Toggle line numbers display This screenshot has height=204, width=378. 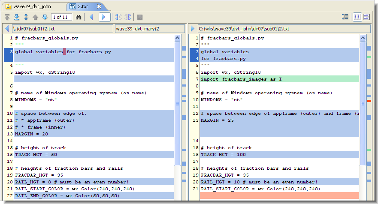pyautogui.click(x=345, y=17)
